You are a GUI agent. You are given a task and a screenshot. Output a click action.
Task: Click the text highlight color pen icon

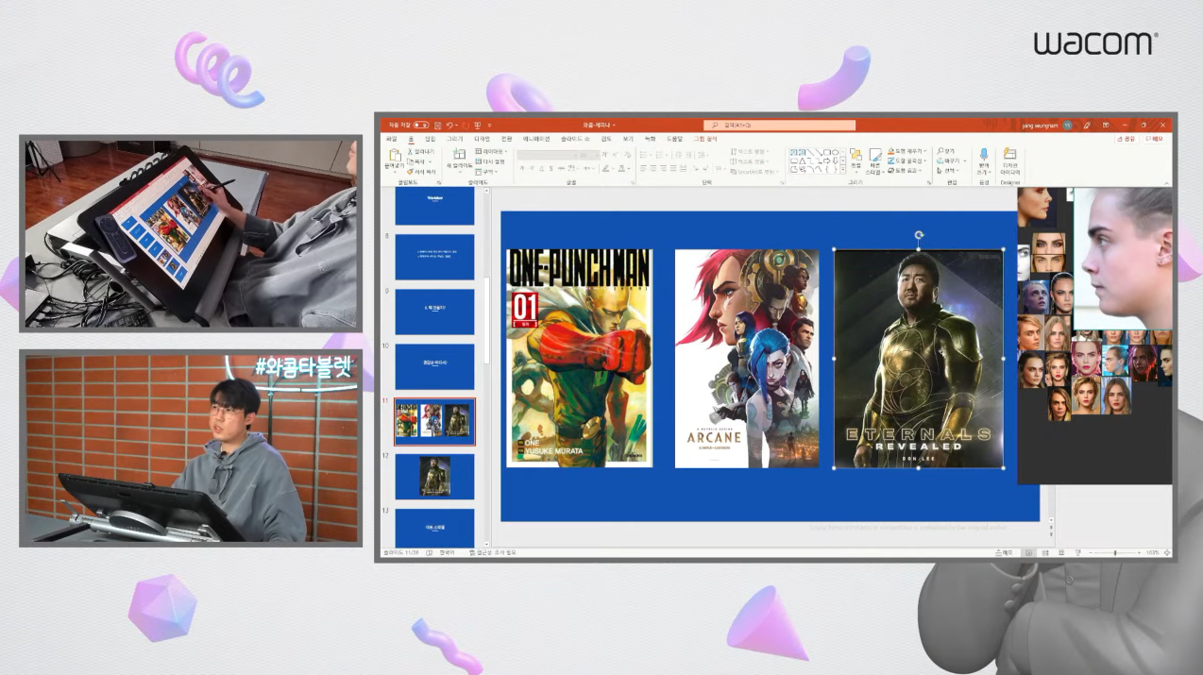(x=606, y=169)
